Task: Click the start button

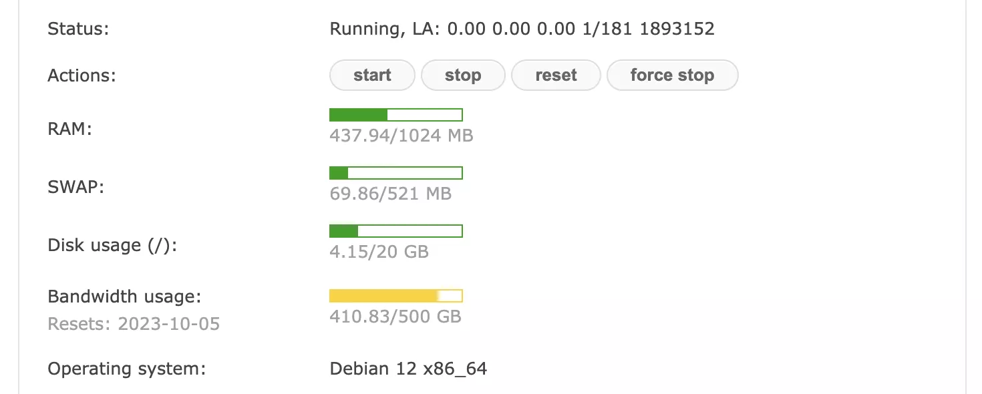Action: click(372, 75)
